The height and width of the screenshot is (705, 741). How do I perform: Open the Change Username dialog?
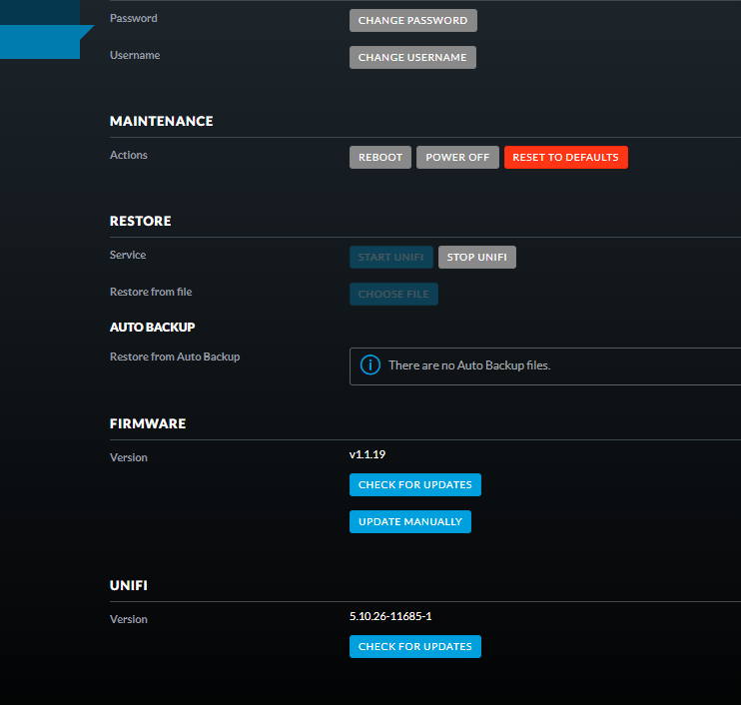coord(412,57)
